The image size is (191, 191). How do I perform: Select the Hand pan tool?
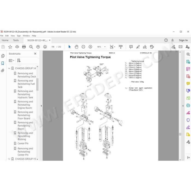point(76,47)
